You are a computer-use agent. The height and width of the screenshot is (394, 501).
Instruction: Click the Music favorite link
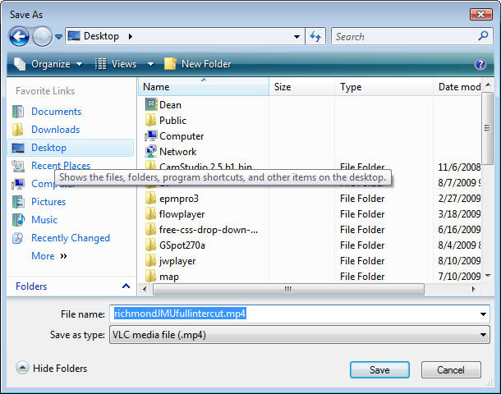44,220
